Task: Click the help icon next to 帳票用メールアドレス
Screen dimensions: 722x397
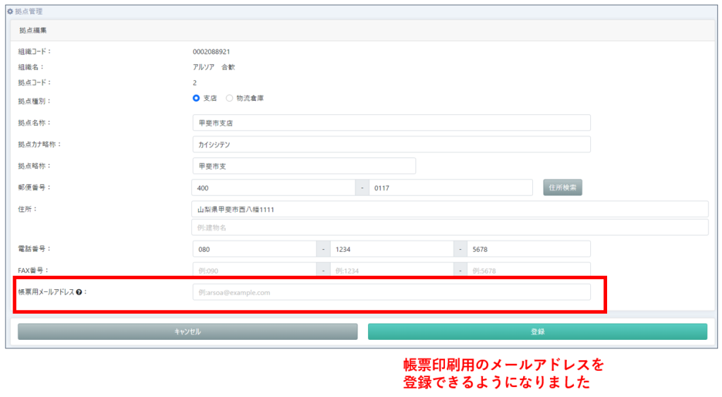Action: 79,292
